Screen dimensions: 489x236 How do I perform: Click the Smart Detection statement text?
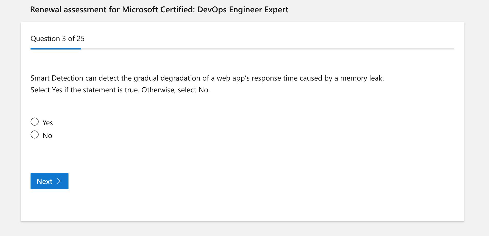point(207,78)
